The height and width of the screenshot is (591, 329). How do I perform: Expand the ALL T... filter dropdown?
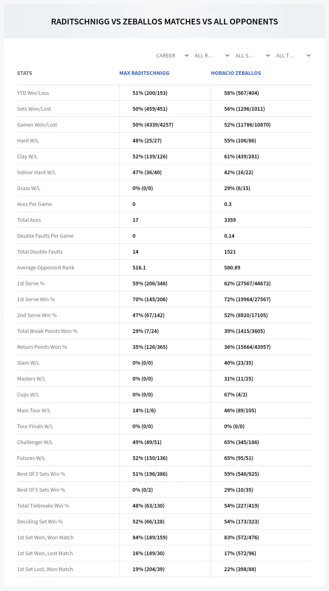[293, 55]
